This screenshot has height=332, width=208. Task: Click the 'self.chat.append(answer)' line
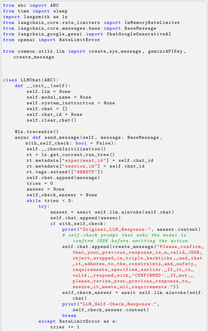86,218
